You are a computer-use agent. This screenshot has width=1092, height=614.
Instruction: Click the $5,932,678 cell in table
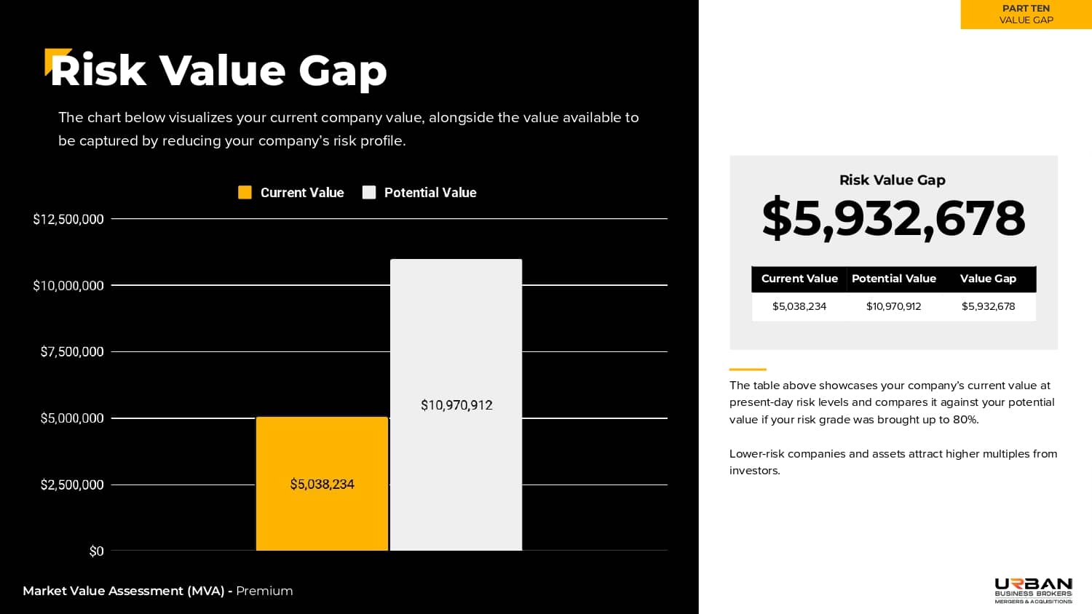click(x=988, y=306)
